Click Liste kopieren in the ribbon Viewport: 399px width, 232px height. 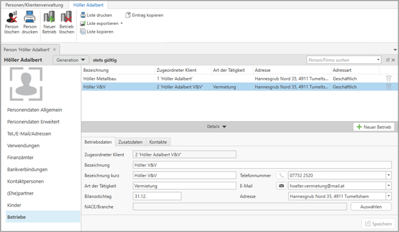pos(97,32)
